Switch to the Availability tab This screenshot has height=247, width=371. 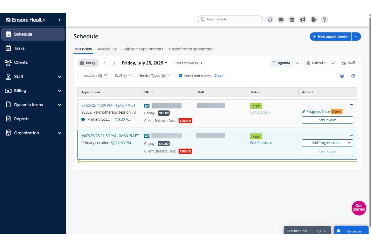(x=107, y=49)
